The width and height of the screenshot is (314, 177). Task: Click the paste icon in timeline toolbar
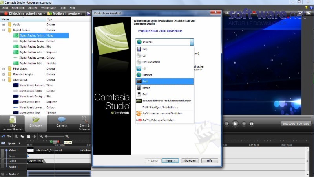28,136
